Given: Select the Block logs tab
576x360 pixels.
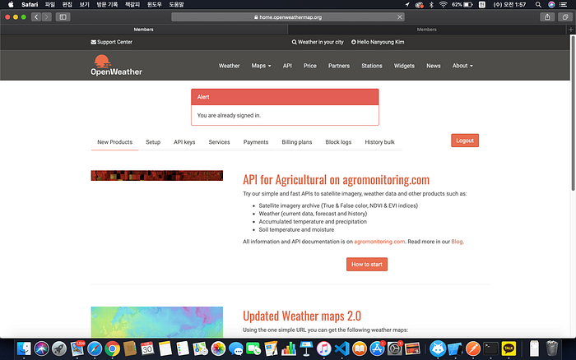Looking at the screenshot, I should (338, 142).
